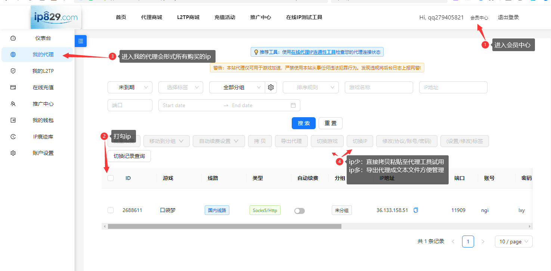The height and width of the screenshot is (271, 551).
Task: Open the 10 / page size dropdown
Action: tap(514, 242)
